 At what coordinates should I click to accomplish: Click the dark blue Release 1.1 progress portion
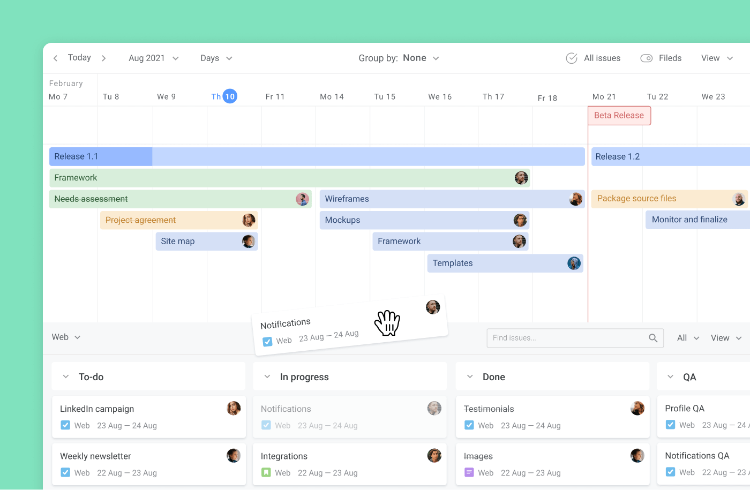pos(101,157)
